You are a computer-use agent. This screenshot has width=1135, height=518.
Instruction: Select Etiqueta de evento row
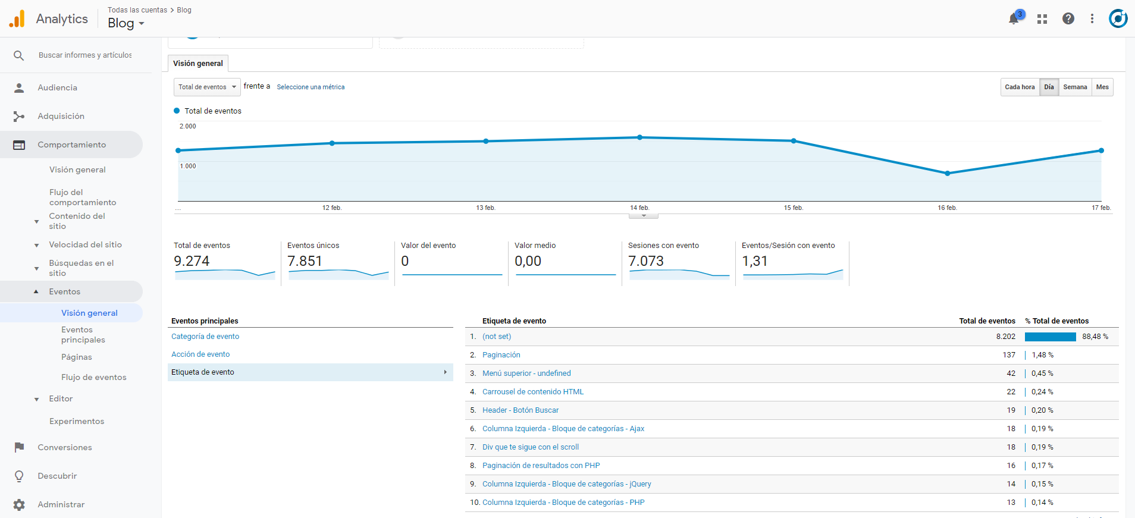pos(311,372)
